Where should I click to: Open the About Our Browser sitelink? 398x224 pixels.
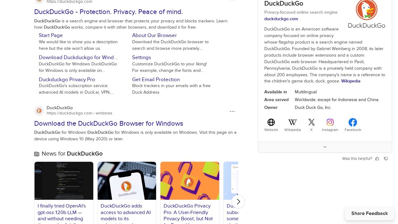[x=154, y=35]
